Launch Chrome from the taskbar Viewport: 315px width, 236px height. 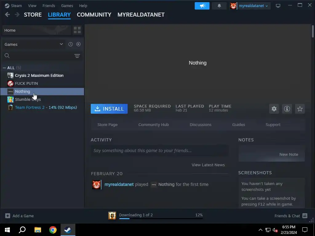53,230
